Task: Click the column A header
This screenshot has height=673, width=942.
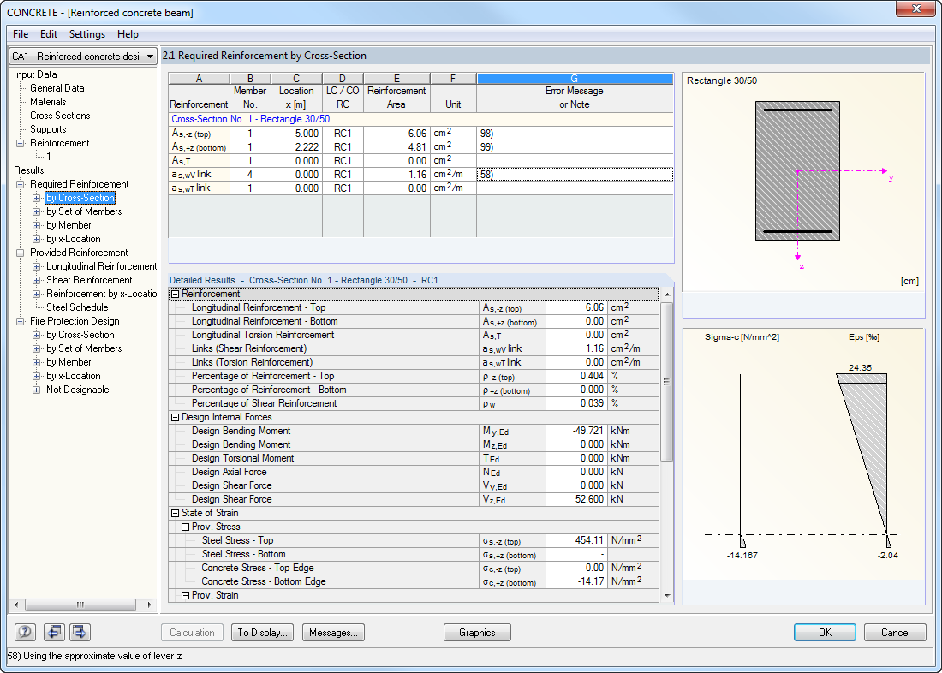Action: click(199, 79)
